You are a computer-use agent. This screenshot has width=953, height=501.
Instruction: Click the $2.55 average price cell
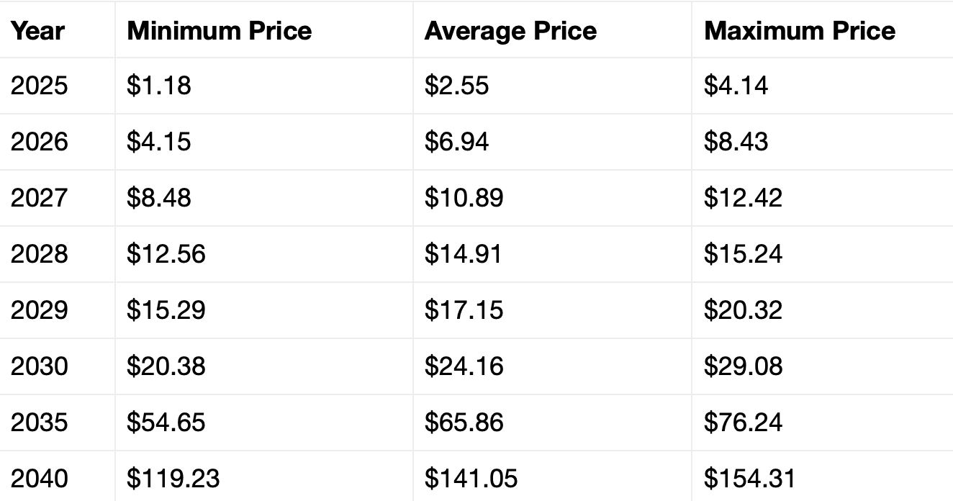456,86
